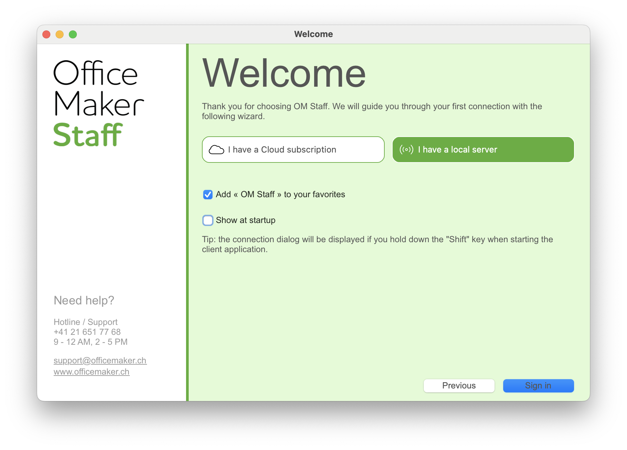
Task: Click the Previous button
Action: tap(459, 386)
